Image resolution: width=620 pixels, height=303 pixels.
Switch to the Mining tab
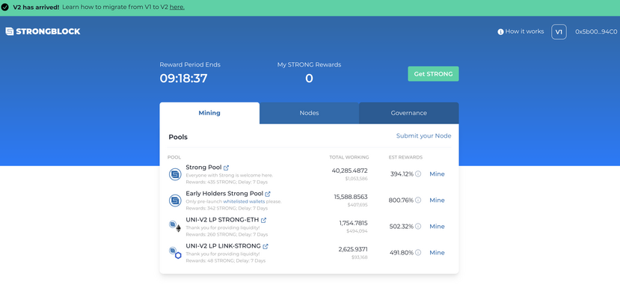pyautogui.click(x=209, y=113)
